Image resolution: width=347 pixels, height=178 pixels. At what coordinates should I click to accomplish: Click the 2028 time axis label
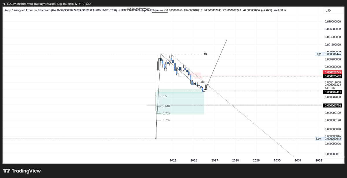point(235,160)
